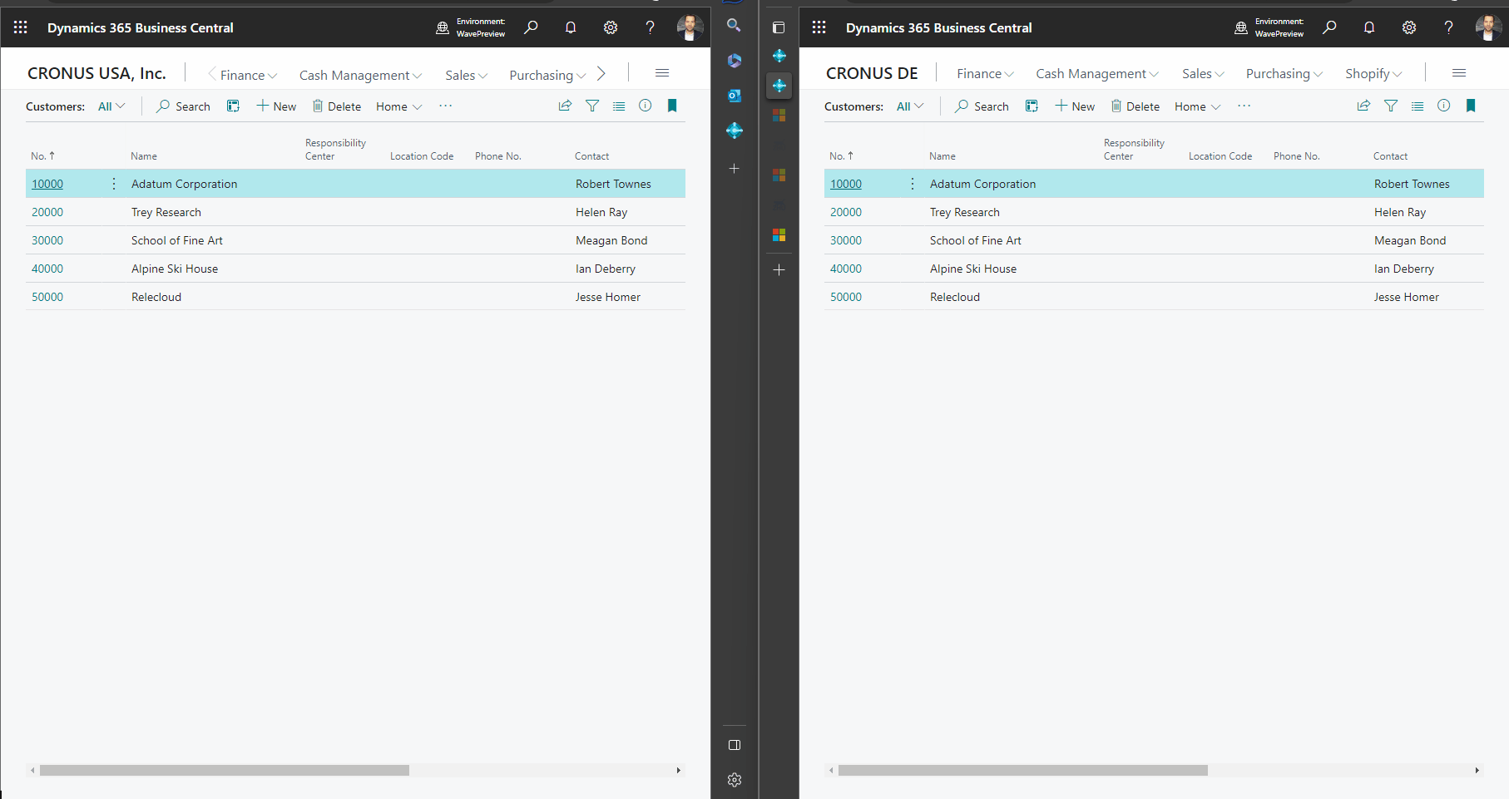The width and height of the screenshot is (1509, 799).
Task: Click the New button to create a customer
Action: pos(275,106)
